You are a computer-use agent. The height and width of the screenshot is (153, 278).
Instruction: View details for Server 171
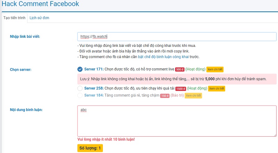(215, 69)
